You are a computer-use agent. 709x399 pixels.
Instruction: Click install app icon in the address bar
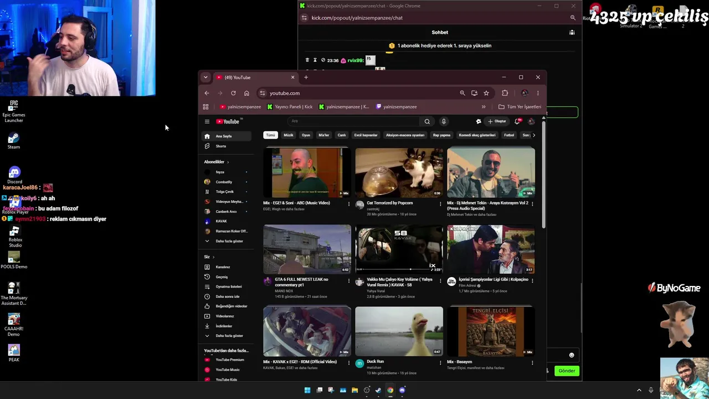point(474,93)
